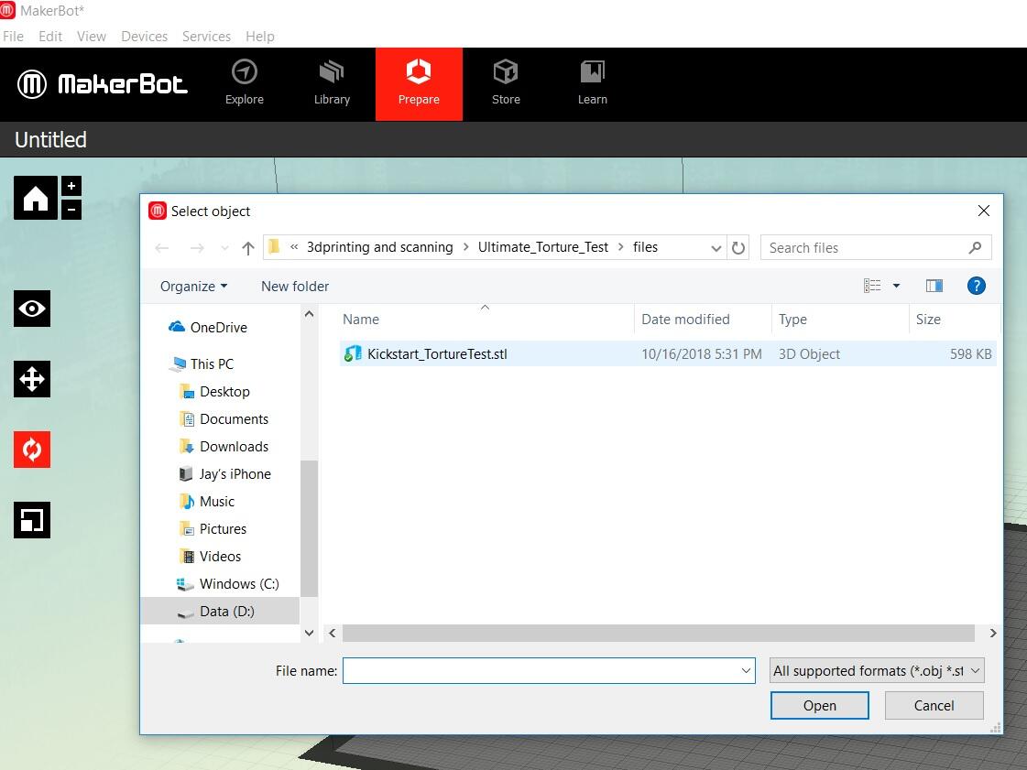Screen dimensions: 1027x770
Task: Select OneDrive in navigation pane
Action: (x=208, y=328)
